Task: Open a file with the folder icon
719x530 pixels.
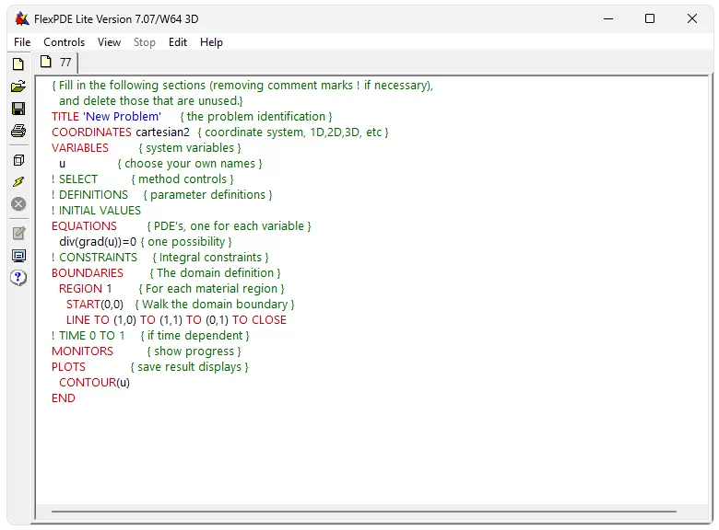Action: (x=18, y=86)
